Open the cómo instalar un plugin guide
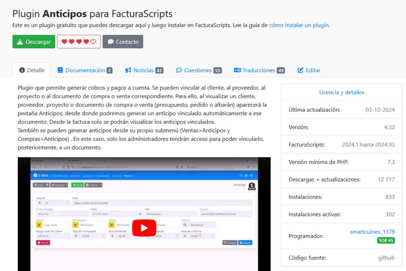The width and height of the screenshot is (406, 271). 299,25
